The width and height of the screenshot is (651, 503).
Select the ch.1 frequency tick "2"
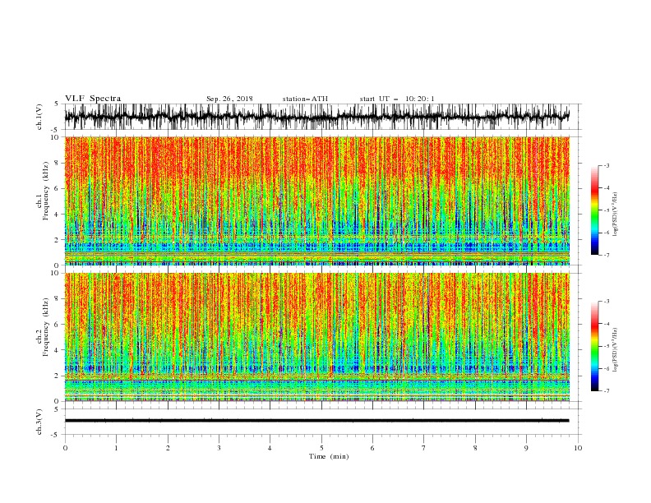tap(58, 240)
